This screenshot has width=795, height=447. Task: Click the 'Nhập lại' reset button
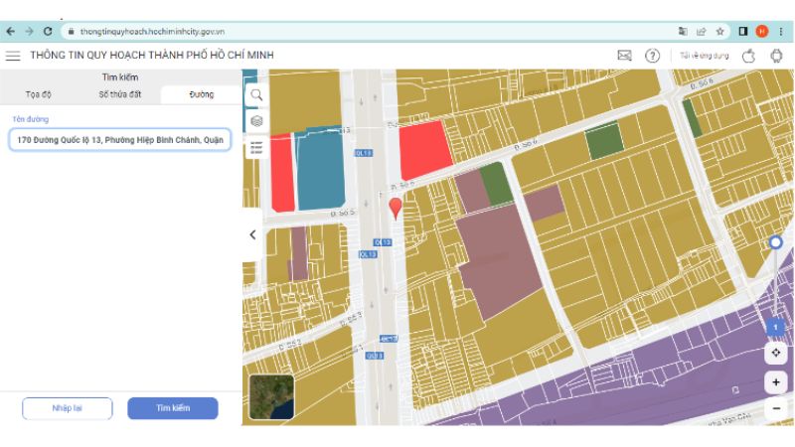pyautogui.click(x=68, y=408)
